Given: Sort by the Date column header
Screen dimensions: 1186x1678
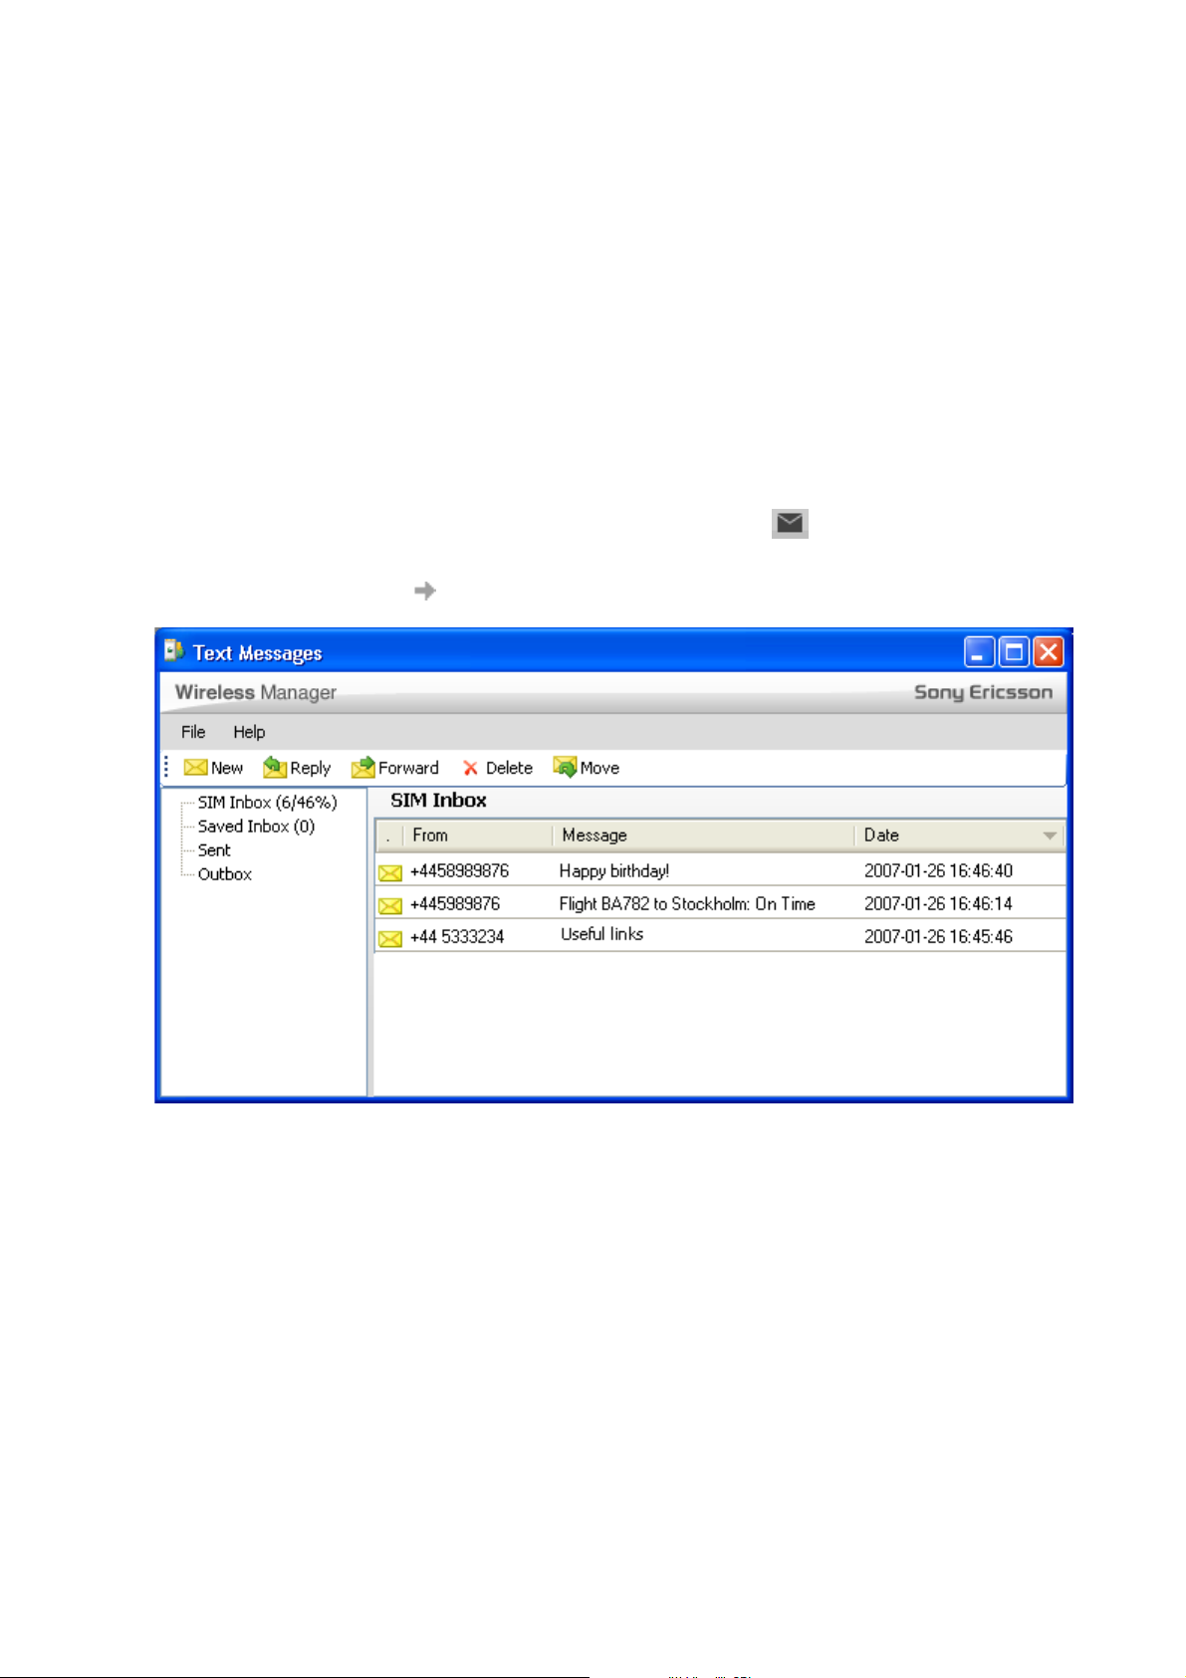Looking at the screenshot, I should tap(959, 836).
